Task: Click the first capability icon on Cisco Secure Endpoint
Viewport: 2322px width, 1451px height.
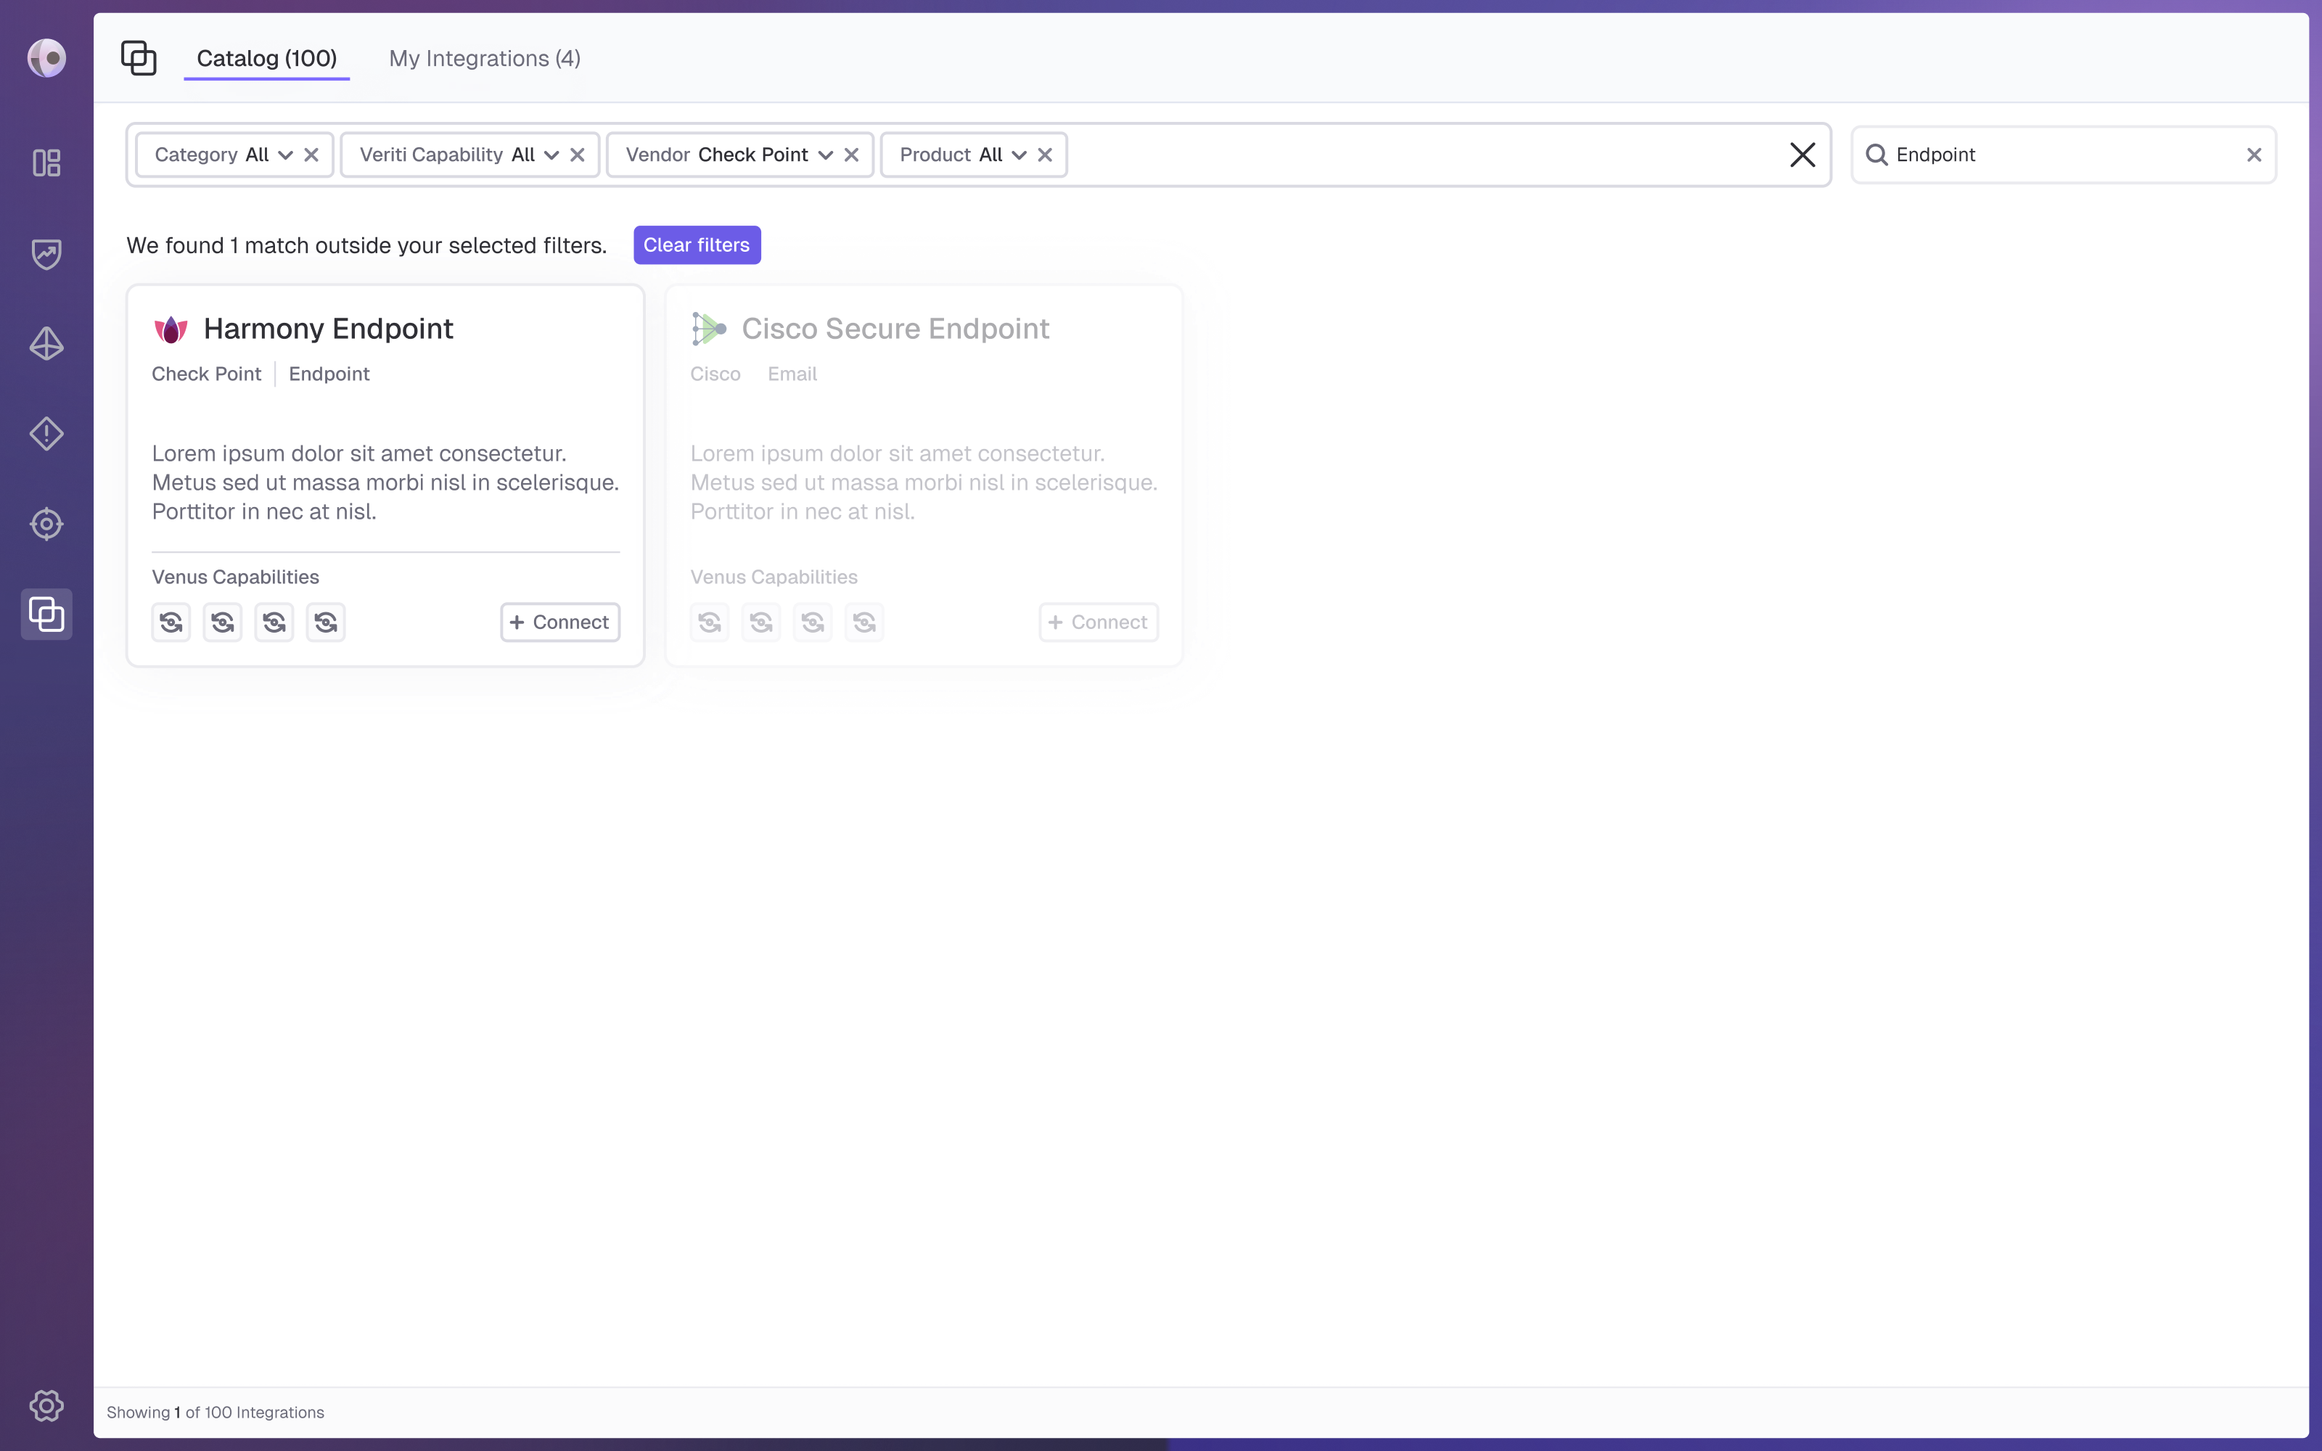Action: tap(710, 622)
